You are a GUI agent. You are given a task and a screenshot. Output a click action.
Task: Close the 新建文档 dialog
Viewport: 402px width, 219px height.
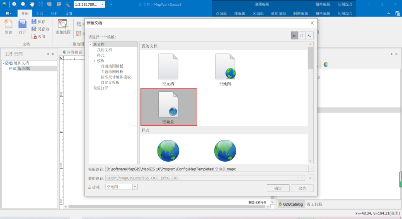312,23
